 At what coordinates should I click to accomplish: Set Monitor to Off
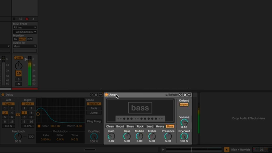(30, 39)
